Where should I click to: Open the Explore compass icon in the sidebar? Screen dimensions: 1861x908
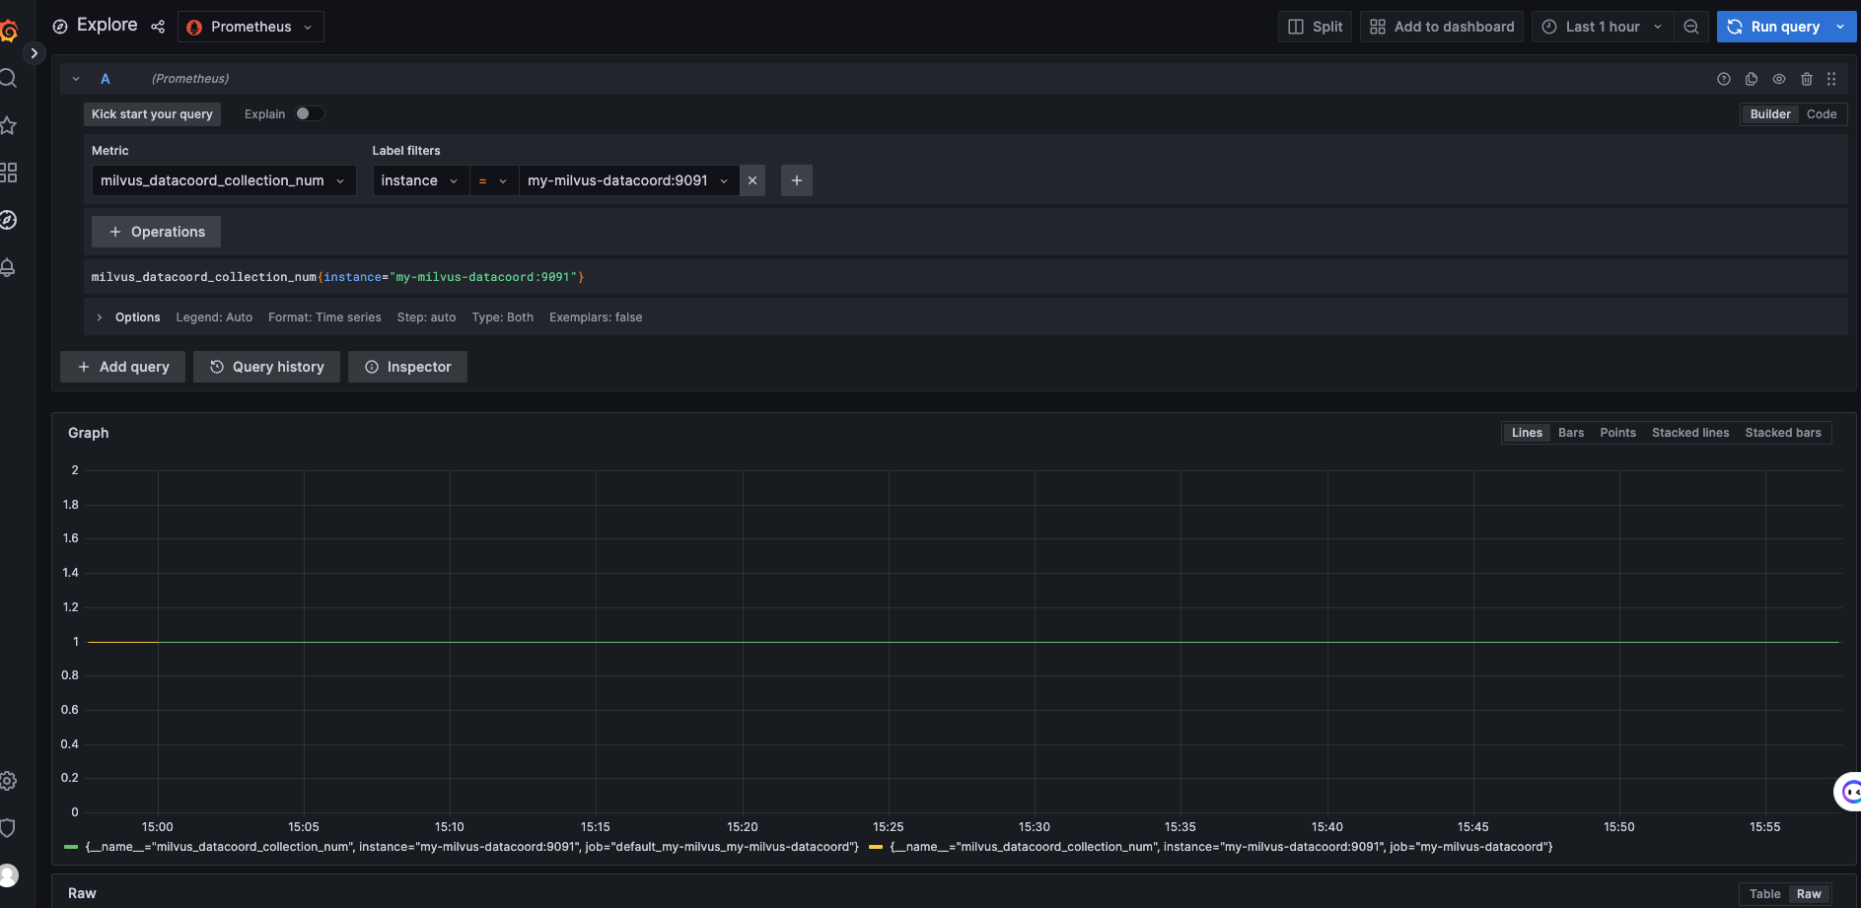(x=10, y=221)
